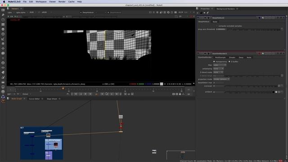288x162 pixels.
Task: Open the Apple menu
Action: pyautogui.click(x=4, y=2)
